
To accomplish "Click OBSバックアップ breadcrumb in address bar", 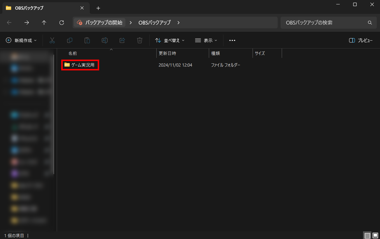I will pyautogui.click(x=155, y=22).
